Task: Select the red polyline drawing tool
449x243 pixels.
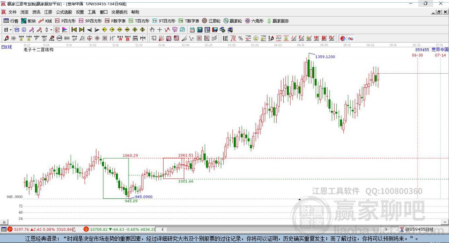Action: pyautogui.click(x=167, y=30)
